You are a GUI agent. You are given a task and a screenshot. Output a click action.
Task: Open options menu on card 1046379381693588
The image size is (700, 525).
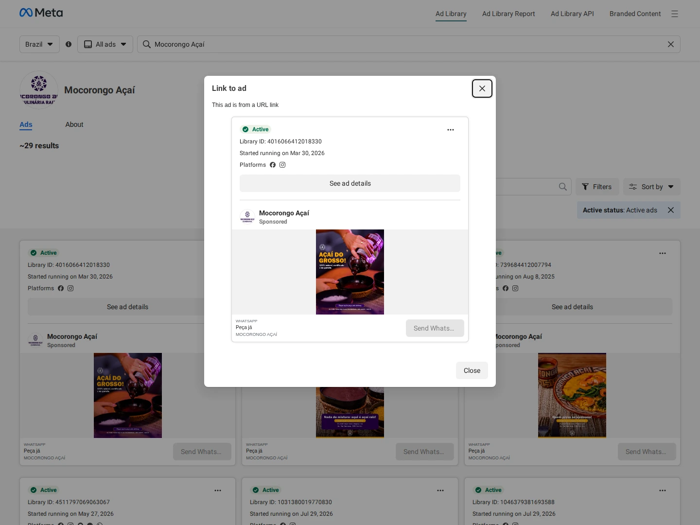click(x=663, y=490)
